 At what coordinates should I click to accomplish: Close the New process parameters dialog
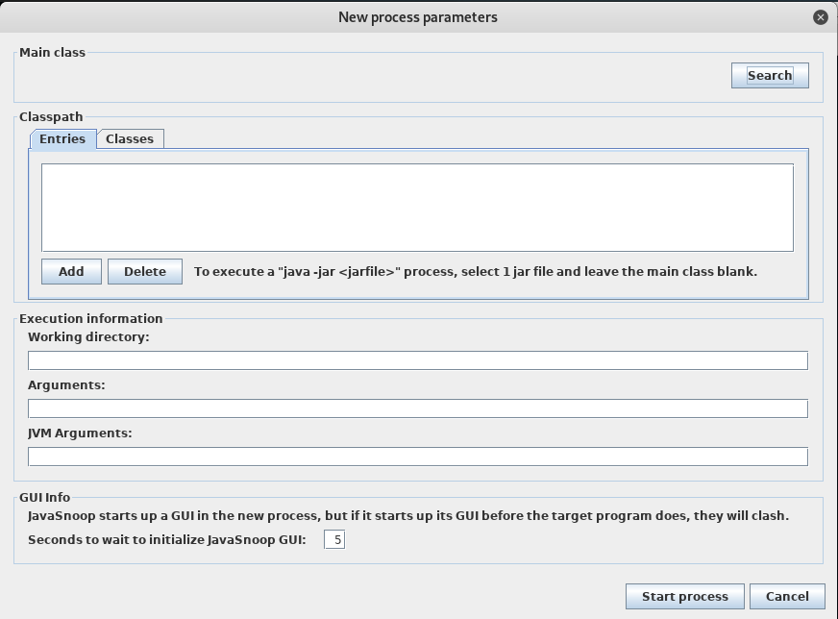tap(820, 17)
